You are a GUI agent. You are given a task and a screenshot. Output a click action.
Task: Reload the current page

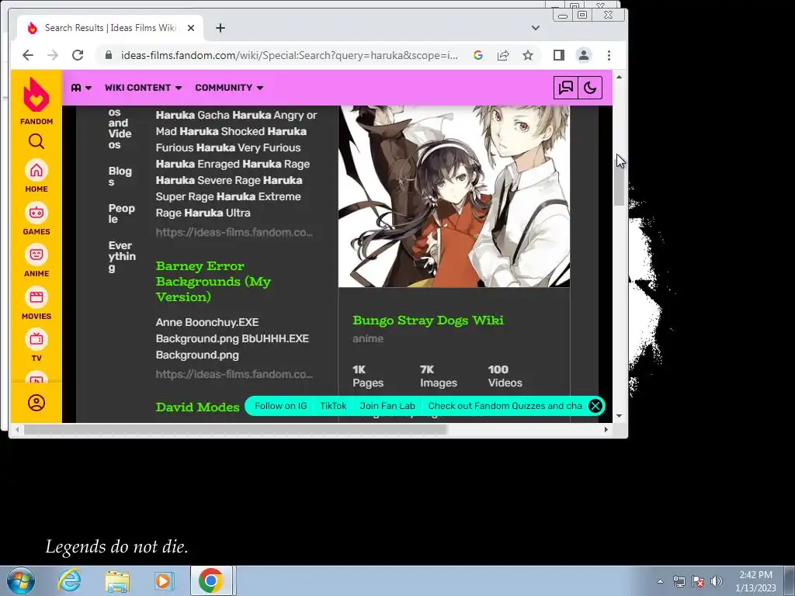coord(78,55)
